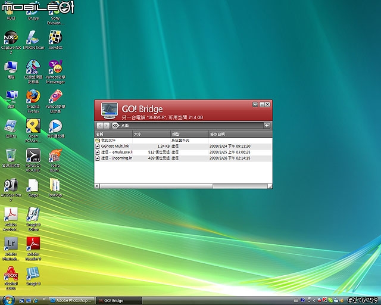381x305 pixels.
Task: Sort by the Size column header
Action: (x=152, y=134)
